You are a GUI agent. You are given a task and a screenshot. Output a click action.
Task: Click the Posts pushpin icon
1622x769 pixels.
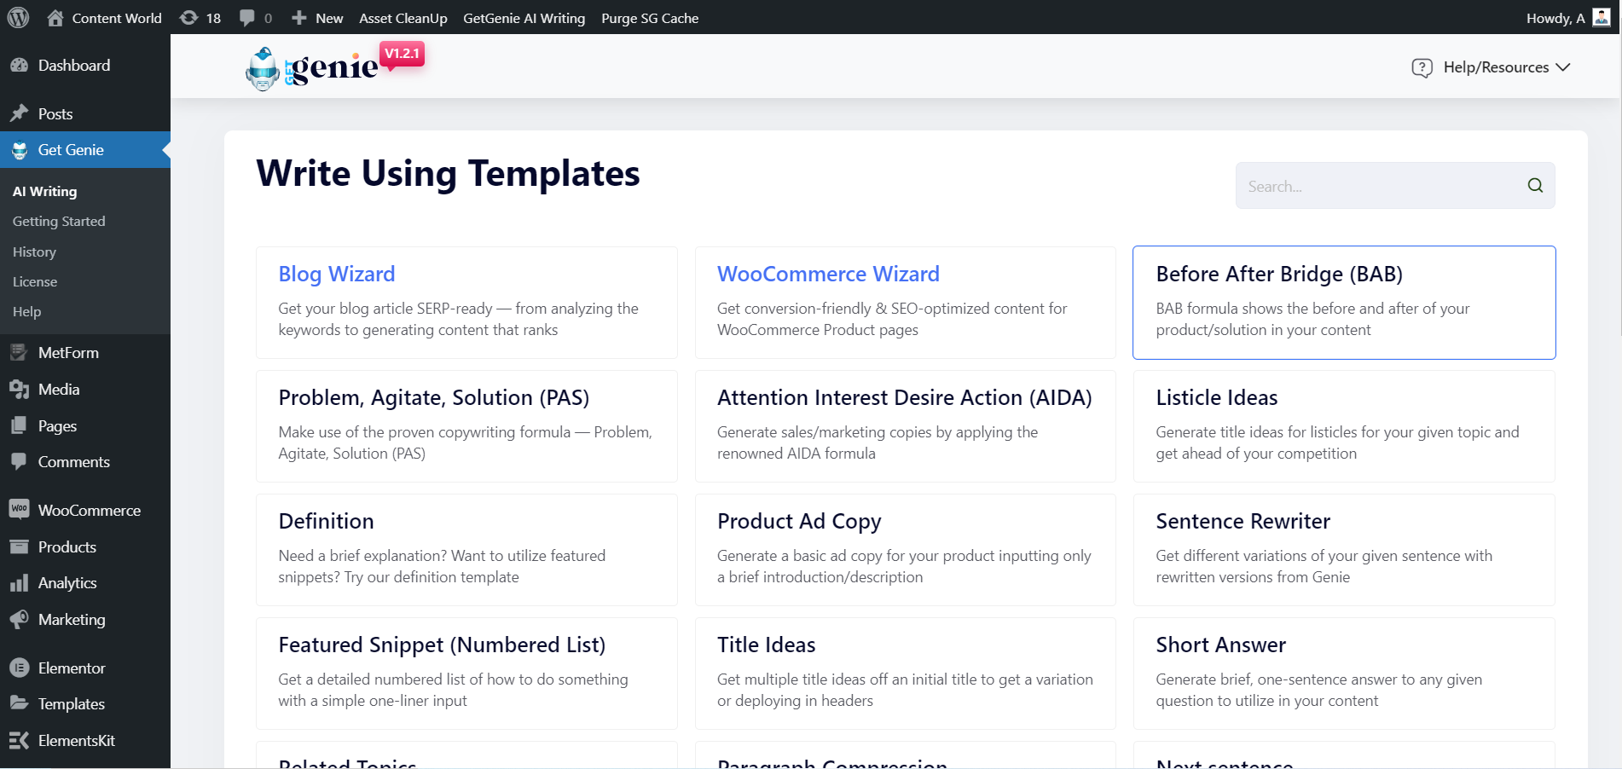20,113
